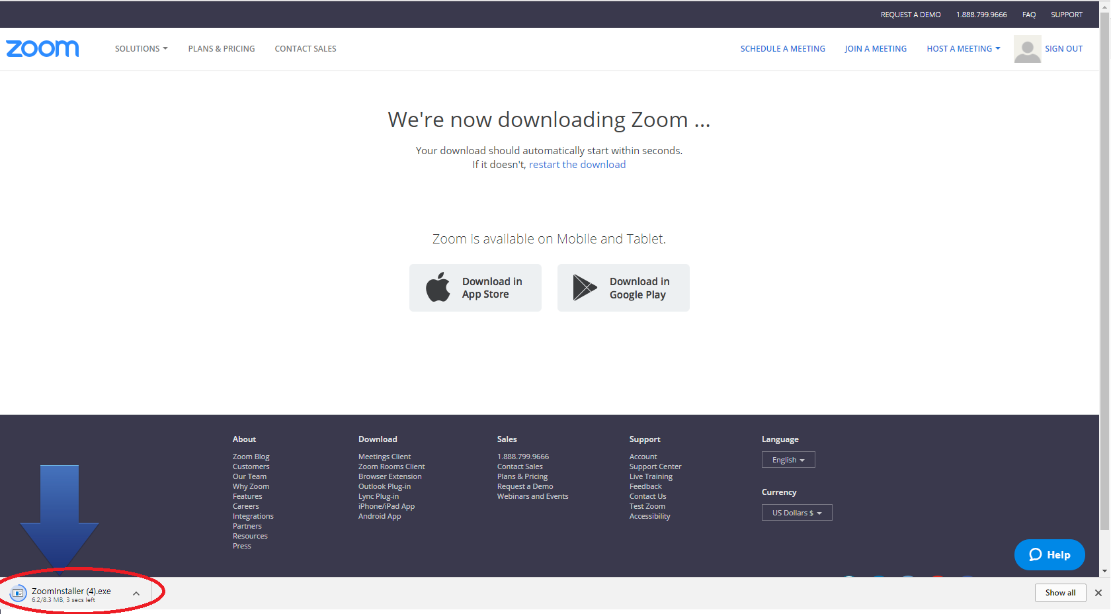This screenshot has height=614, width=1111.
Task: Click the scrollbar down arrow
Action: coord(1104,571)
